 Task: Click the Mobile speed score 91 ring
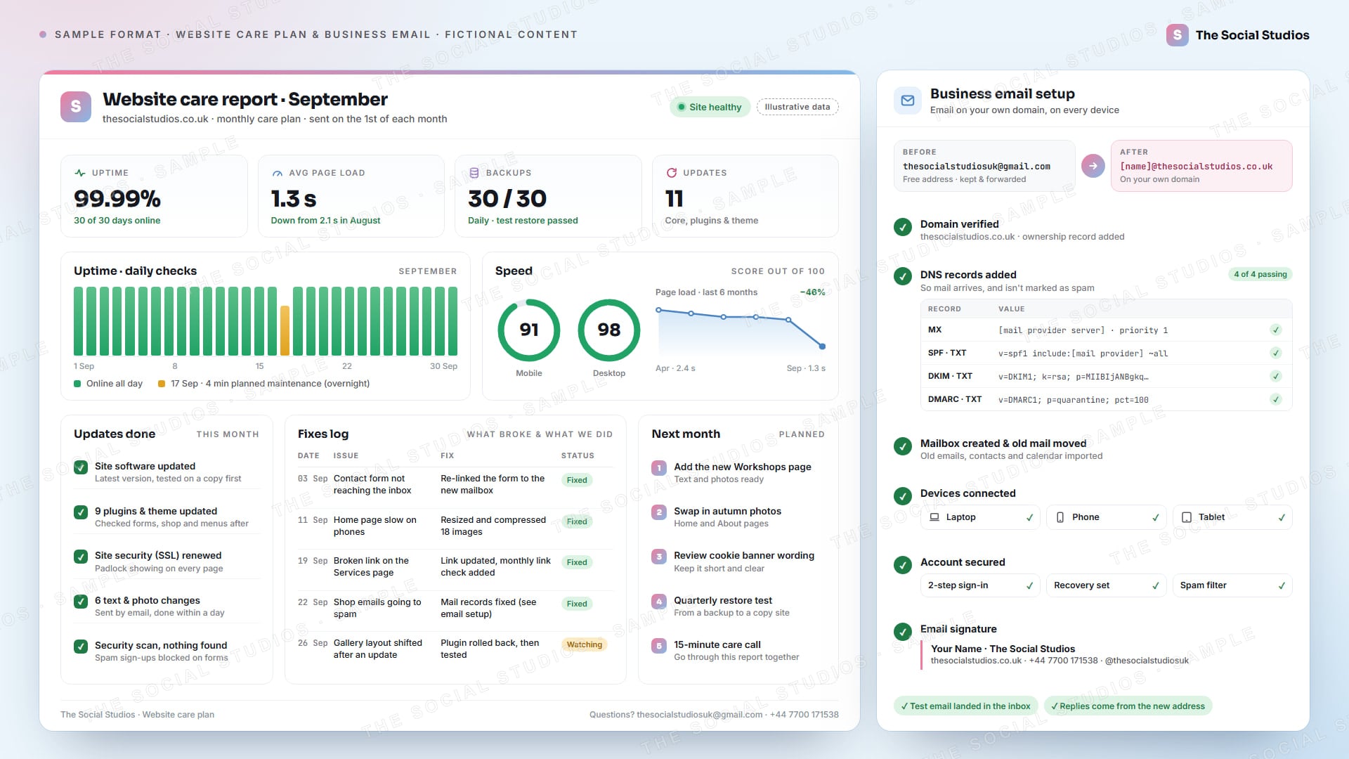click(529, 330)
